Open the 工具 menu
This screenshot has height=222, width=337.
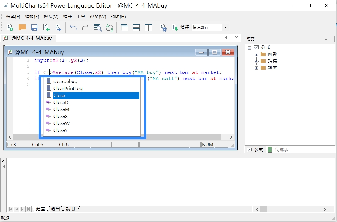[x=81, y=17]
